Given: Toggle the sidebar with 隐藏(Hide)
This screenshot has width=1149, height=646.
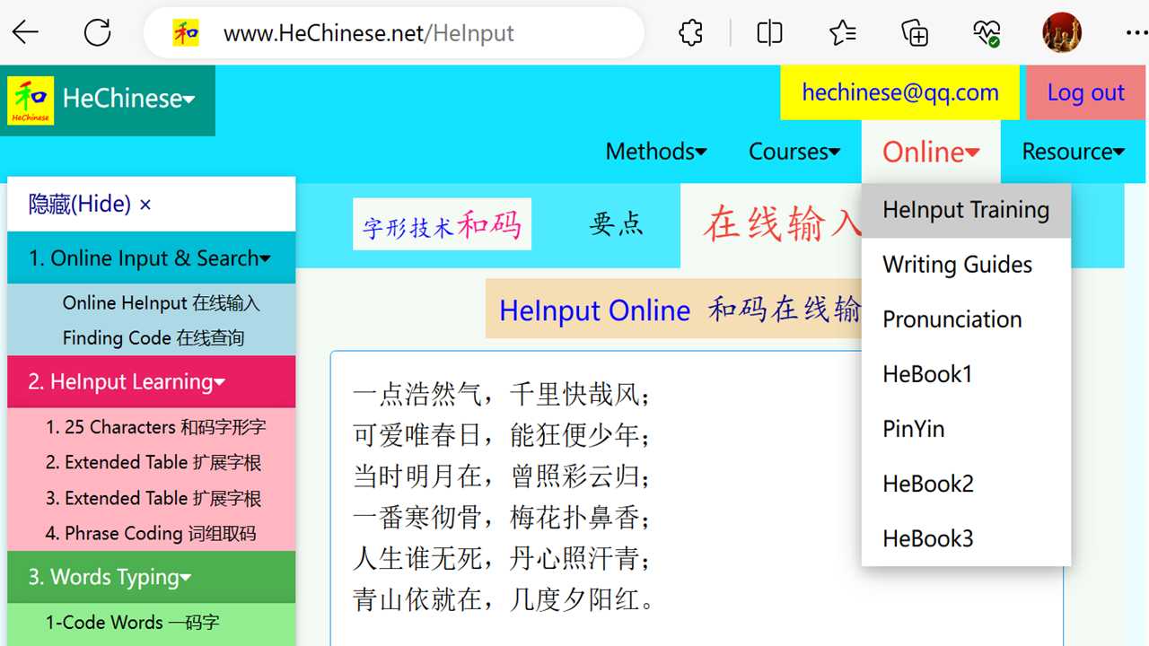Looking at the screenshot, I should 76,204.
